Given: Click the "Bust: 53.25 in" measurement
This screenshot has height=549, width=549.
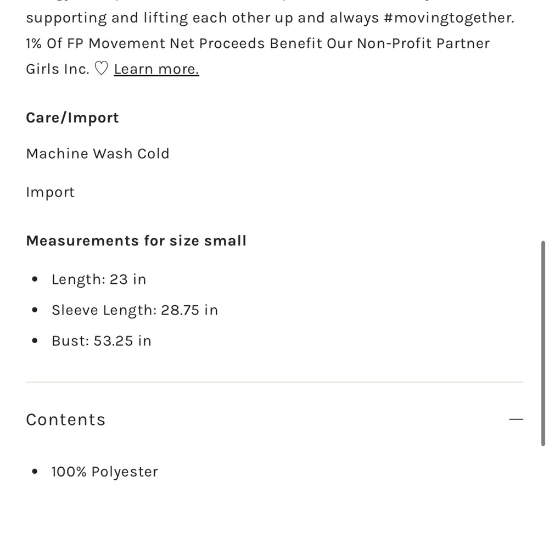Looking at the screenshot, I should (102, 341).
